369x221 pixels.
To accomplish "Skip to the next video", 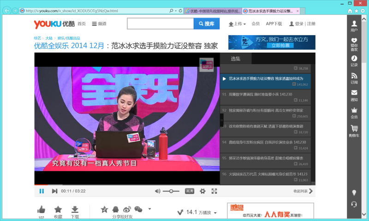I will [x=54, y=191].
